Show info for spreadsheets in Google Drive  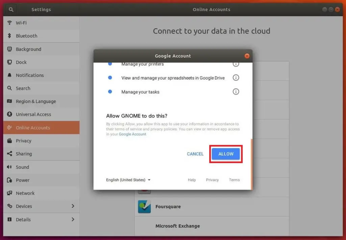pyautogui.click(x=236, y=78)
